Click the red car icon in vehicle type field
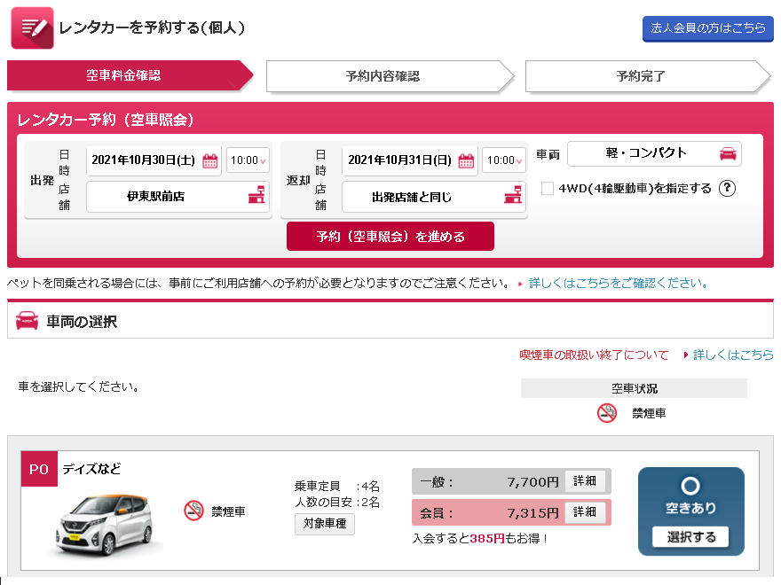Image resolution: width=781 pixels, height=585 pixels. [728, 153]
